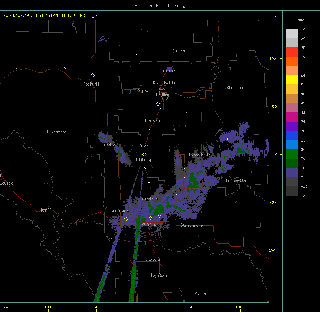Select the yellow 51-54 dBZ legend swatch
The image size is (320, 312).
[292, 80]
